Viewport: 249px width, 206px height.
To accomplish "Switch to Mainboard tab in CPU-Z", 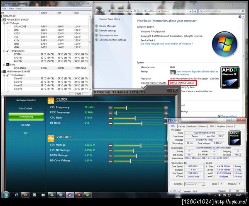I will 192,126.
